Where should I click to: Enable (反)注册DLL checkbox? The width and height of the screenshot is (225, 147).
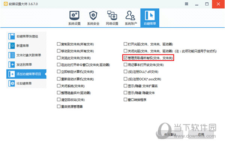pyautogui.click(x=125, y=72)
